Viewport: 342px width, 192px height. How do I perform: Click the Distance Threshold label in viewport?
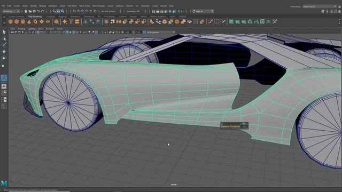point(230,126)
